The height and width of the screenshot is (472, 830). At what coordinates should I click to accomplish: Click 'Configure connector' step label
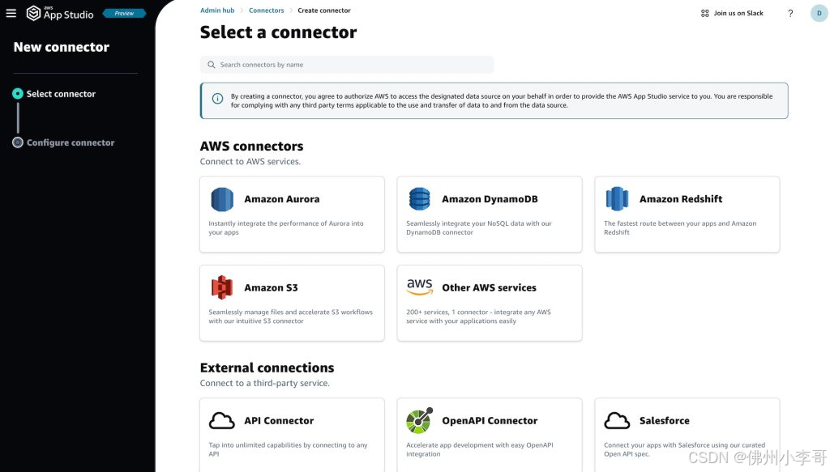[71, 142]
